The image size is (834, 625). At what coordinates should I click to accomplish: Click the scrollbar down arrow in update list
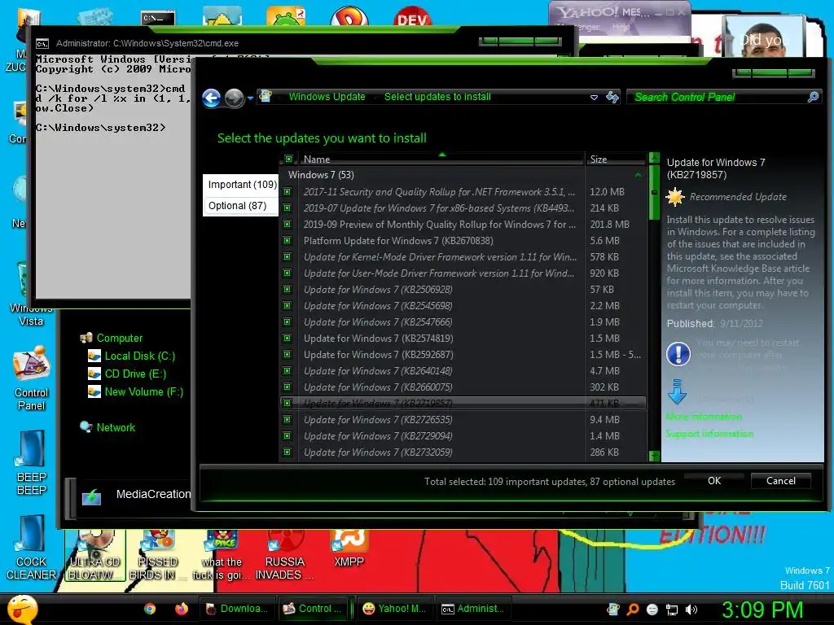point(654,456)
